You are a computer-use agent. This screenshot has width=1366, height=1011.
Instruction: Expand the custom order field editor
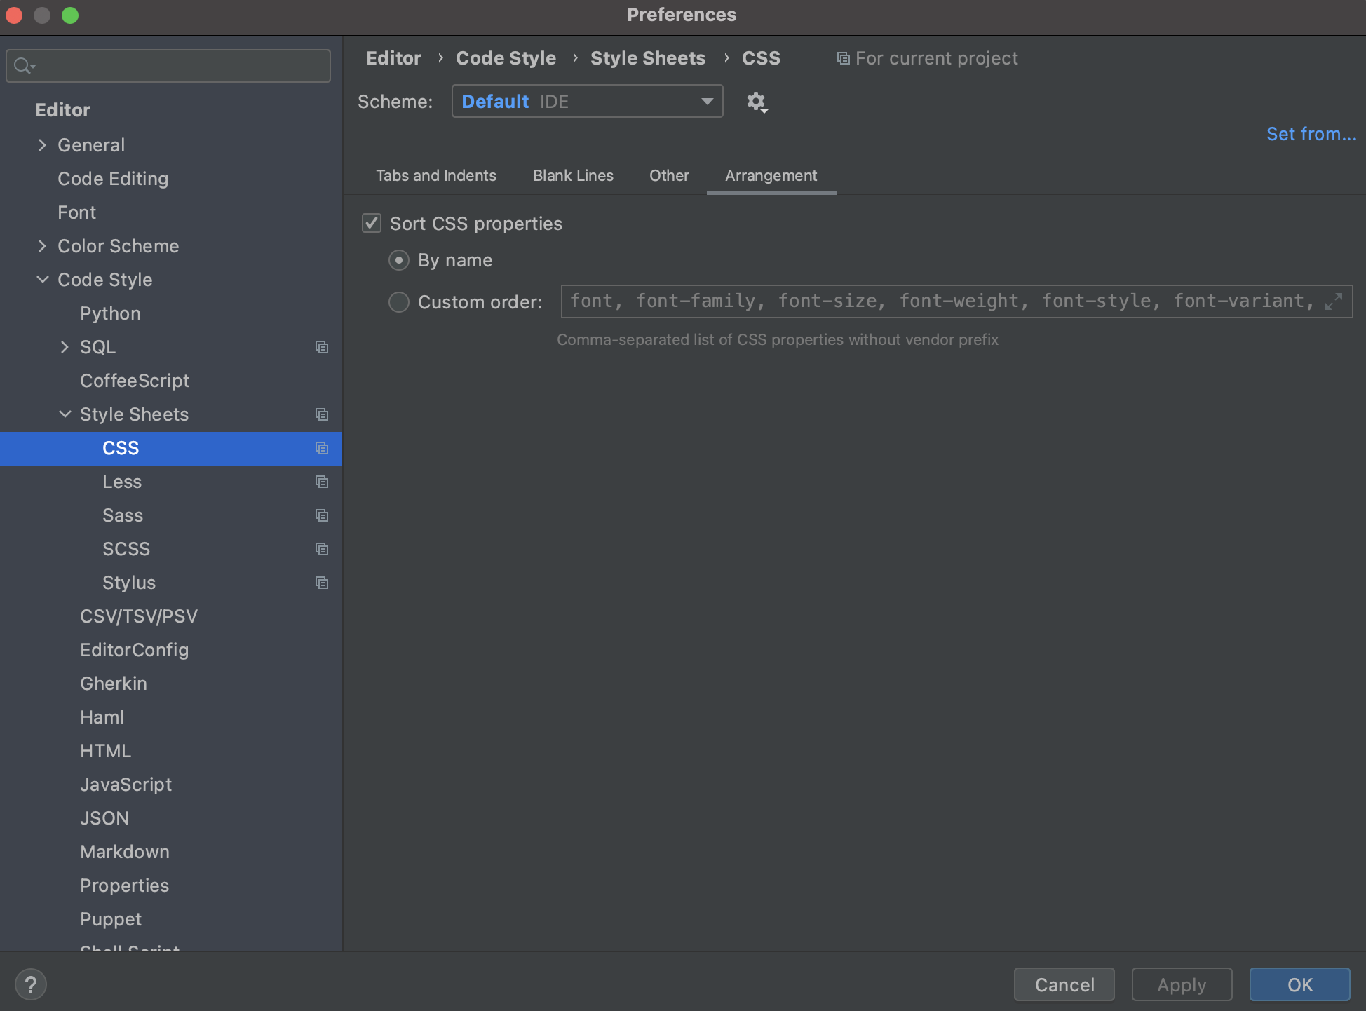tap(1334, 301)
